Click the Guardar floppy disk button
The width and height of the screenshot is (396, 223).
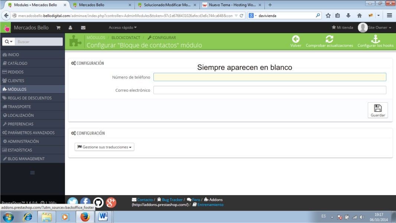click(378, 110)
